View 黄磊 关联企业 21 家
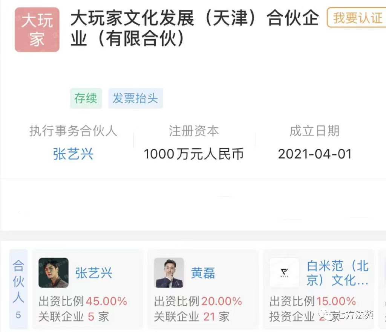This screenshot has height=332, width=386. pos(192,317)
